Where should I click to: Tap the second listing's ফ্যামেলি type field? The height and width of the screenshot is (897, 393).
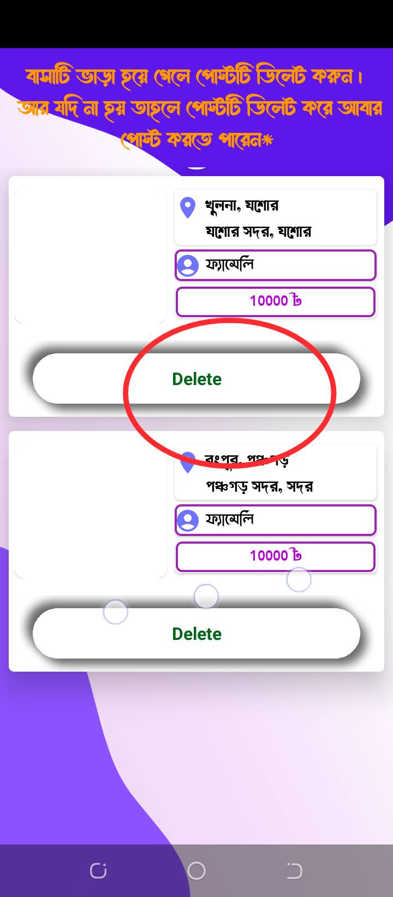pyautogui.click(x=276, y=520)
